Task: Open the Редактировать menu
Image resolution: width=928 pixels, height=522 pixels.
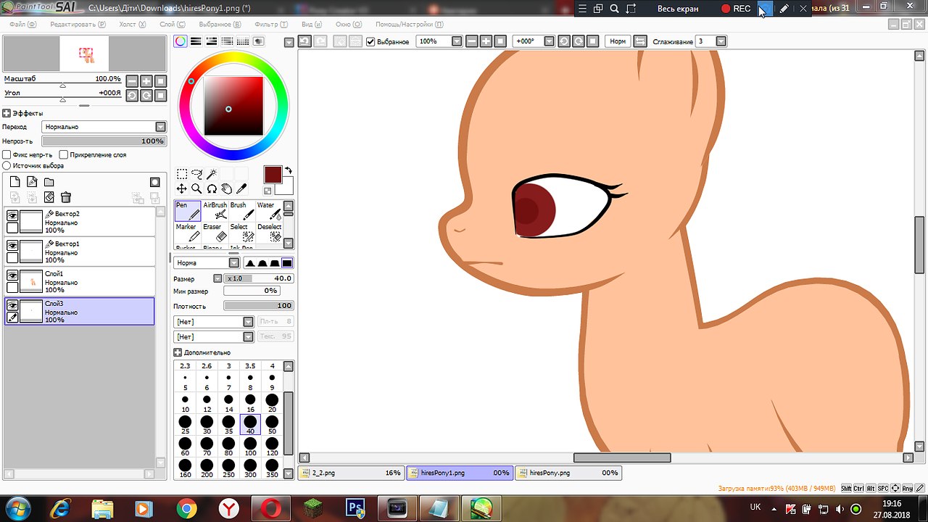Action: click(x=78, y=24)
